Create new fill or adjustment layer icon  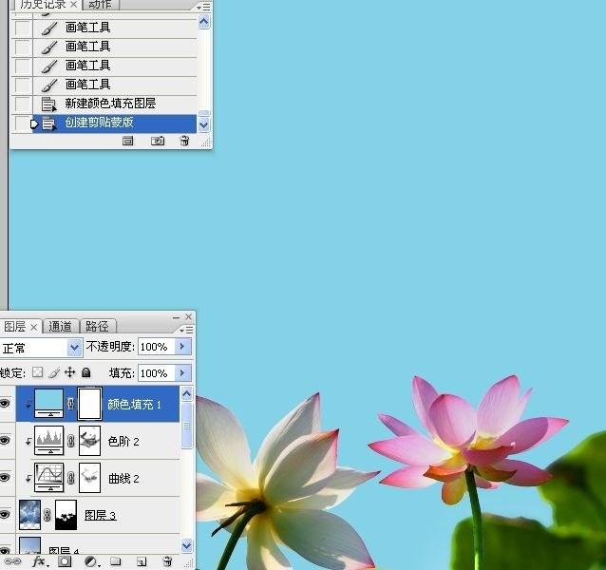(x=91, y=561)
